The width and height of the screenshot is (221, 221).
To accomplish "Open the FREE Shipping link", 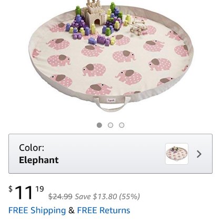I will [37, 210].
